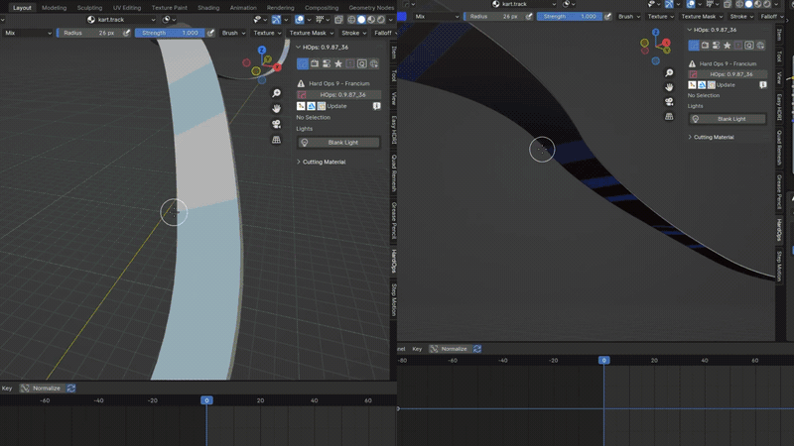
Task: Click Strength slider in left toolbar
Action: click(x=170, y=33)
